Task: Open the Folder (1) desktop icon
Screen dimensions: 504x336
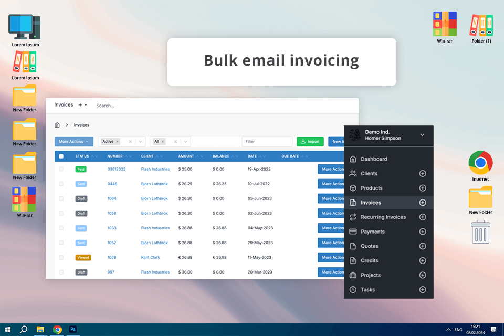Action: (481, 28)
